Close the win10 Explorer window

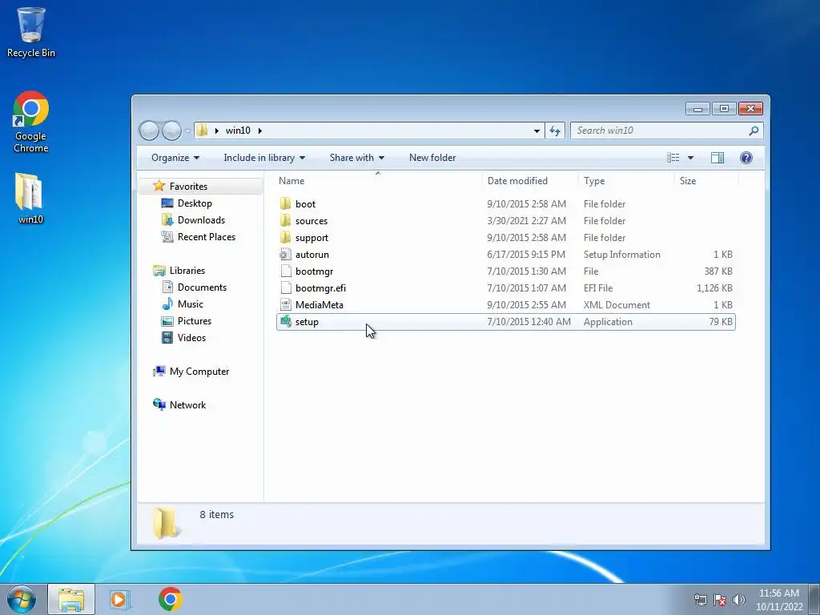(x=750, y=109)
